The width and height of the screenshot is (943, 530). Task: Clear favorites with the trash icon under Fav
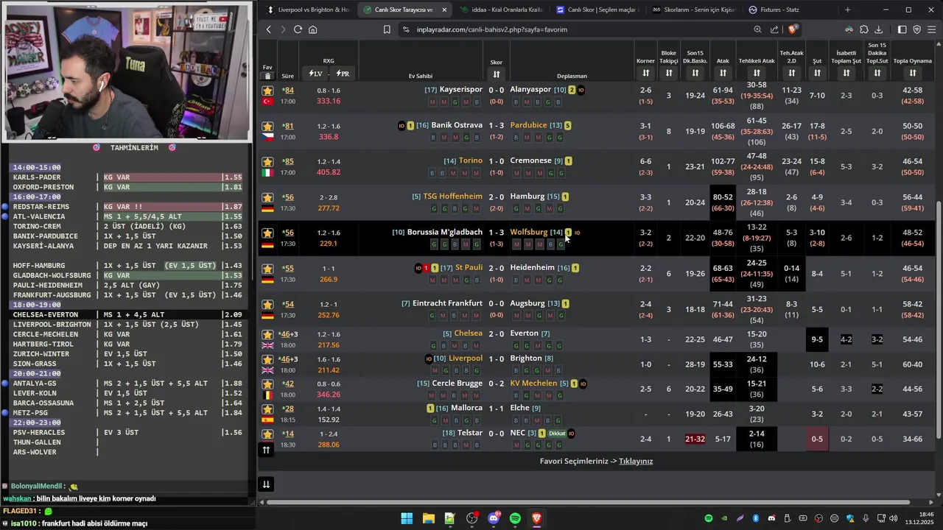point(267,76)
